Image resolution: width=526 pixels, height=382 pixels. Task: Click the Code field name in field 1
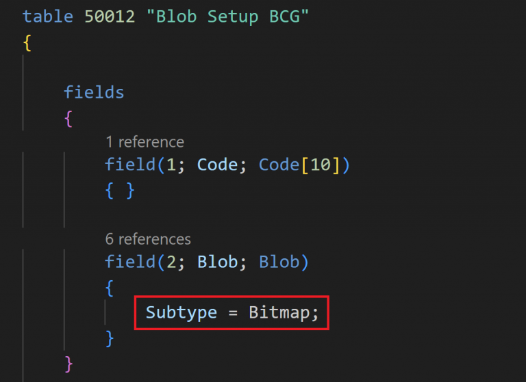coord(217,165)
